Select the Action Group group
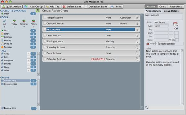 pyautogui.click(x=15, y=81)
